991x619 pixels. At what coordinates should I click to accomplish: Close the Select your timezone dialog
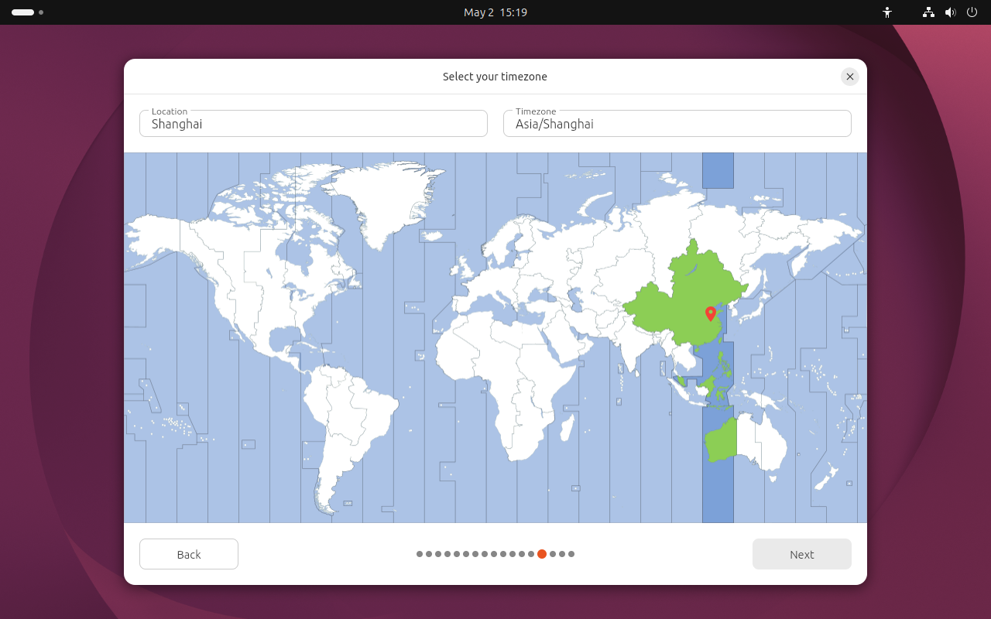click(850, 77)
